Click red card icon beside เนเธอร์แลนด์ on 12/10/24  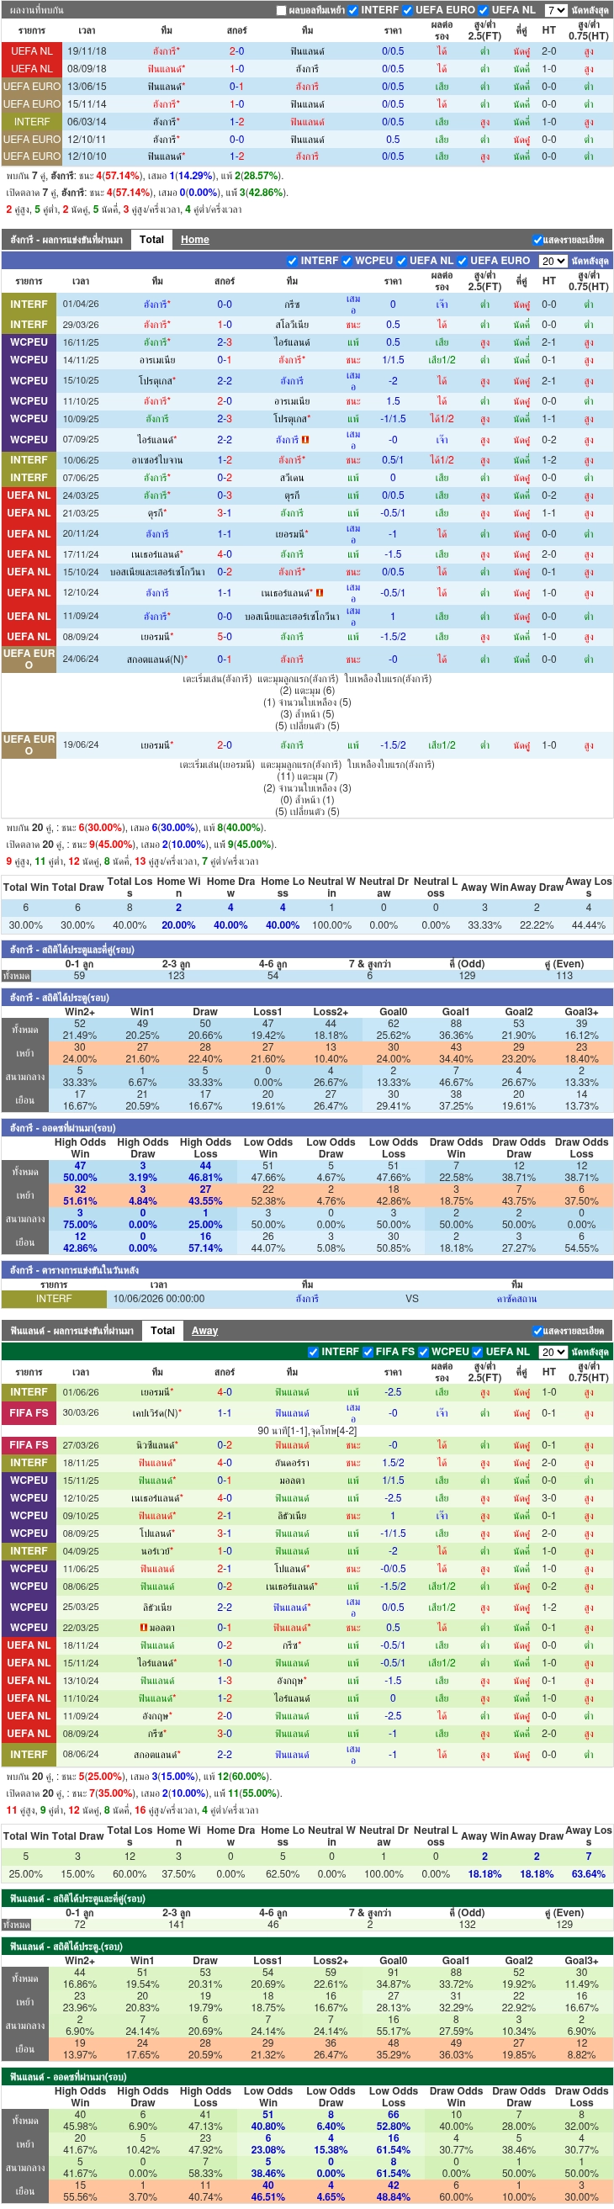tap(320, 592)
